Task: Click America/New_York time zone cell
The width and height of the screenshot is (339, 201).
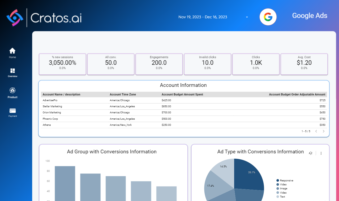Action: pos(121,125)
